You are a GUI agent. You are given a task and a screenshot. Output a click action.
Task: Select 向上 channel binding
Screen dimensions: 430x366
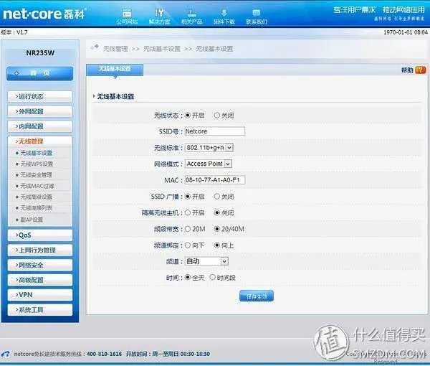[217, 245]
